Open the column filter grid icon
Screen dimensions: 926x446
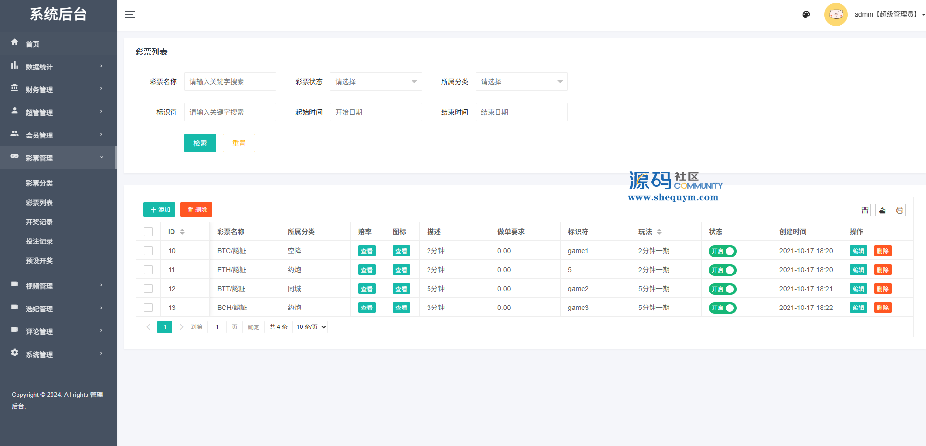pos(865,210)
